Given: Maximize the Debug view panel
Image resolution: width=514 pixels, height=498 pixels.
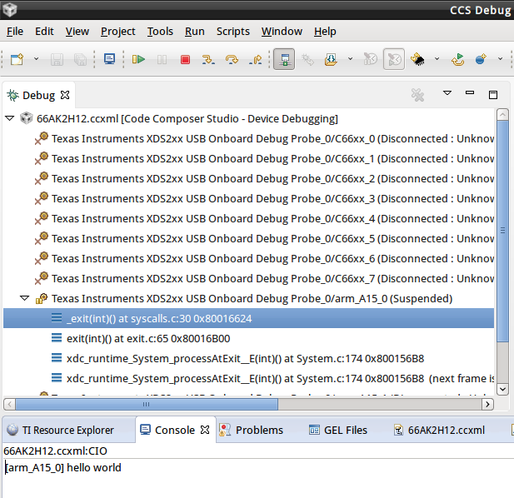Looking at the screenshot, I should (493, 95).
